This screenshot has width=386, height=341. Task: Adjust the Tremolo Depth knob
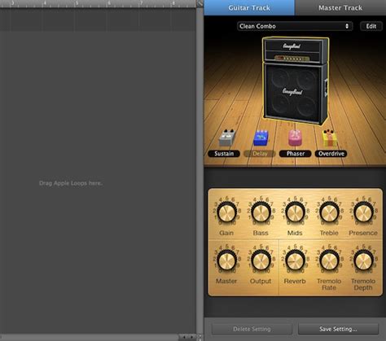[x=363, y=260]
